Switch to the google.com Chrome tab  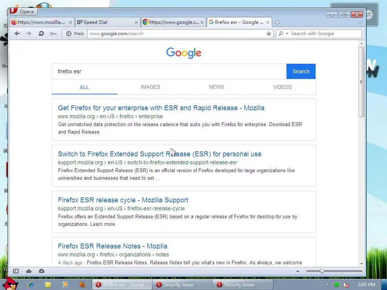tap(173, 22)
